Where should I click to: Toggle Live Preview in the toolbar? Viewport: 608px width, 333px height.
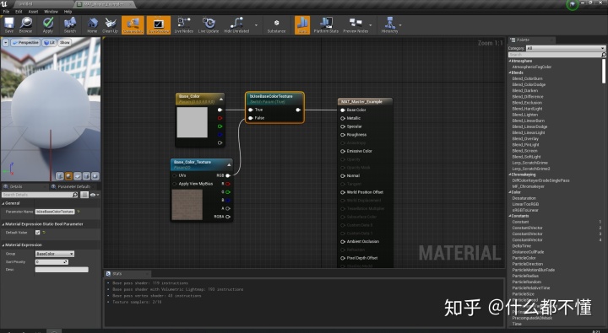(158, 24)
